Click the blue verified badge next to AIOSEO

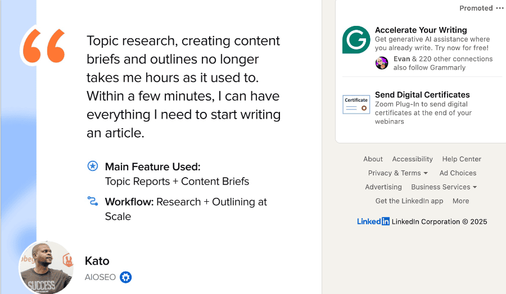click(x=125, y=277)
